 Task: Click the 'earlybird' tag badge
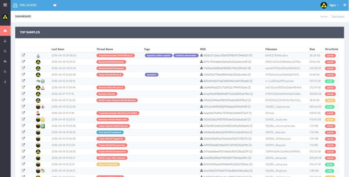point(153,75)
